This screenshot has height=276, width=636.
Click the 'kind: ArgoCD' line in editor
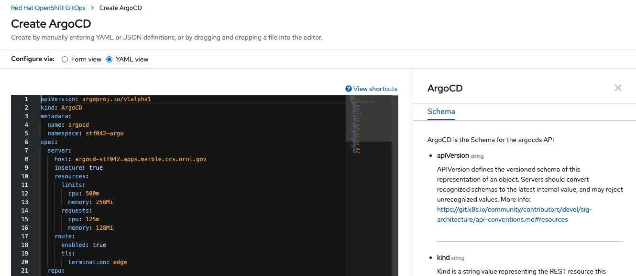tap(61, 108)
